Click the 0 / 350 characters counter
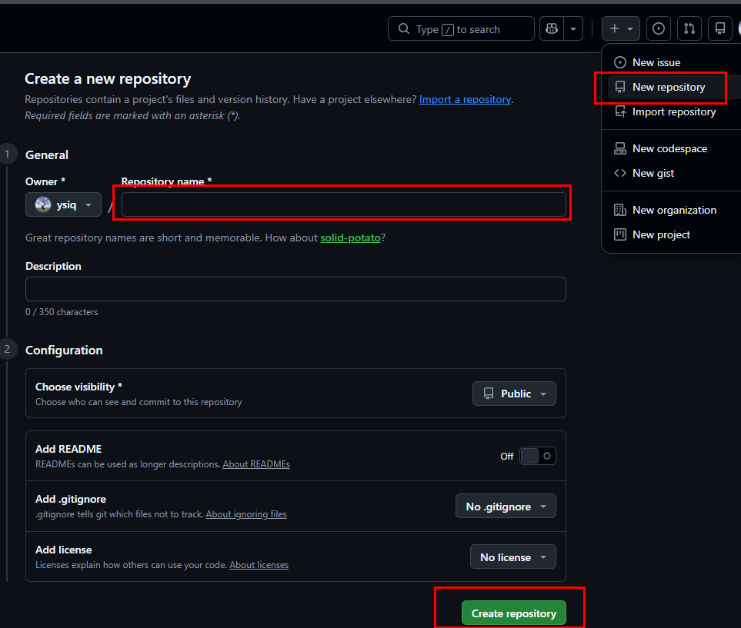741x628 pixels. click(62, 311)
